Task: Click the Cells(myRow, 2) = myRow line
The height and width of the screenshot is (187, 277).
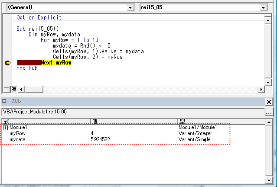Action: point(88,57)
